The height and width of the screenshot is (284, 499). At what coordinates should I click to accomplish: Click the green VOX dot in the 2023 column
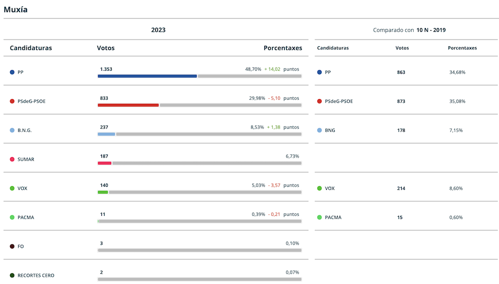pyautogui.click(x=12, y=188)
